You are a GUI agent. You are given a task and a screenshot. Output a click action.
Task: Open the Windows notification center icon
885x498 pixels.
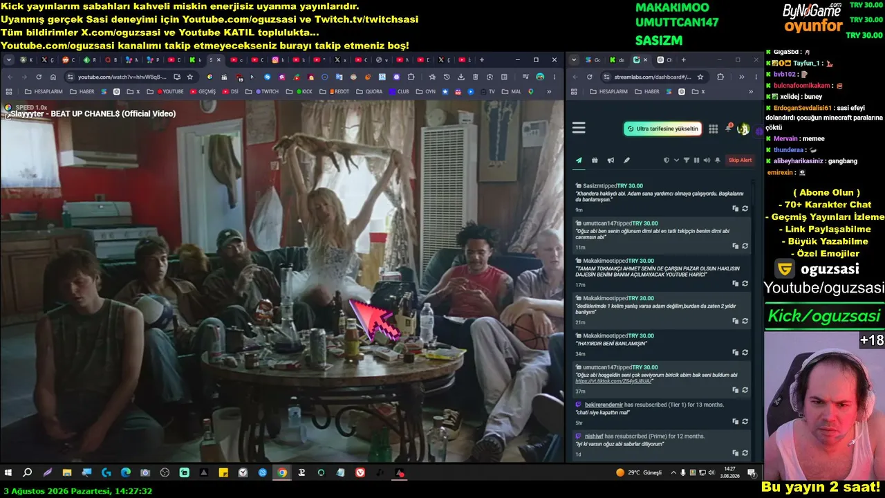[752, 473]
